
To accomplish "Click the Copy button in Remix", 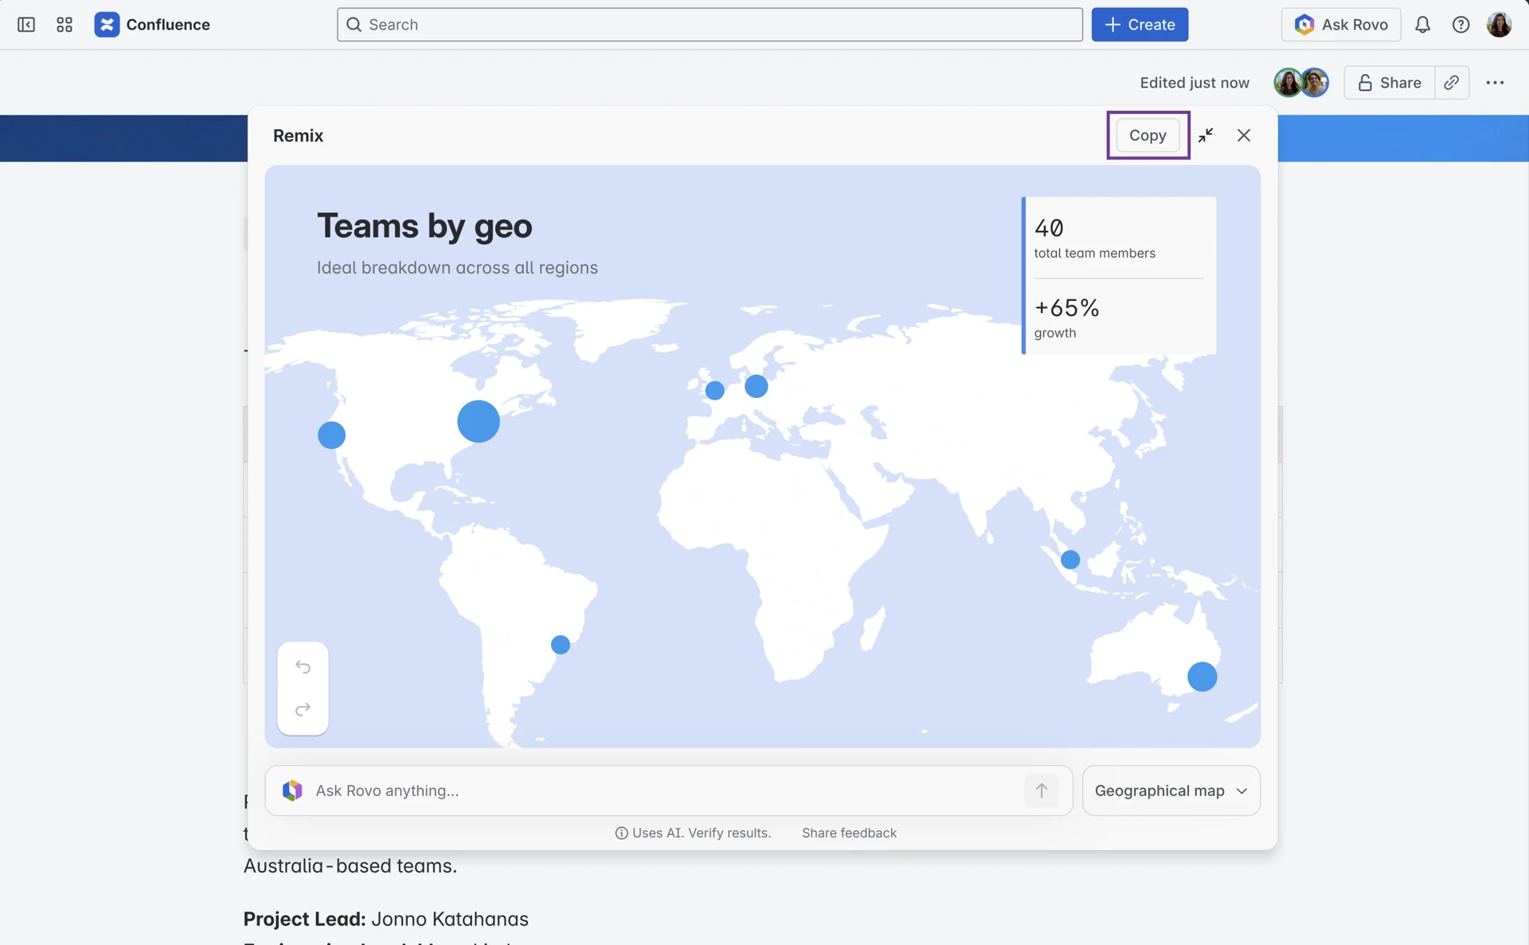I will point(1148,135).
